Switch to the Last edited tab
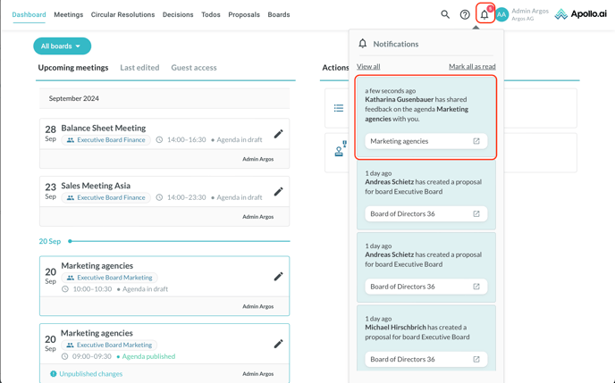 [x=139, y=68]
